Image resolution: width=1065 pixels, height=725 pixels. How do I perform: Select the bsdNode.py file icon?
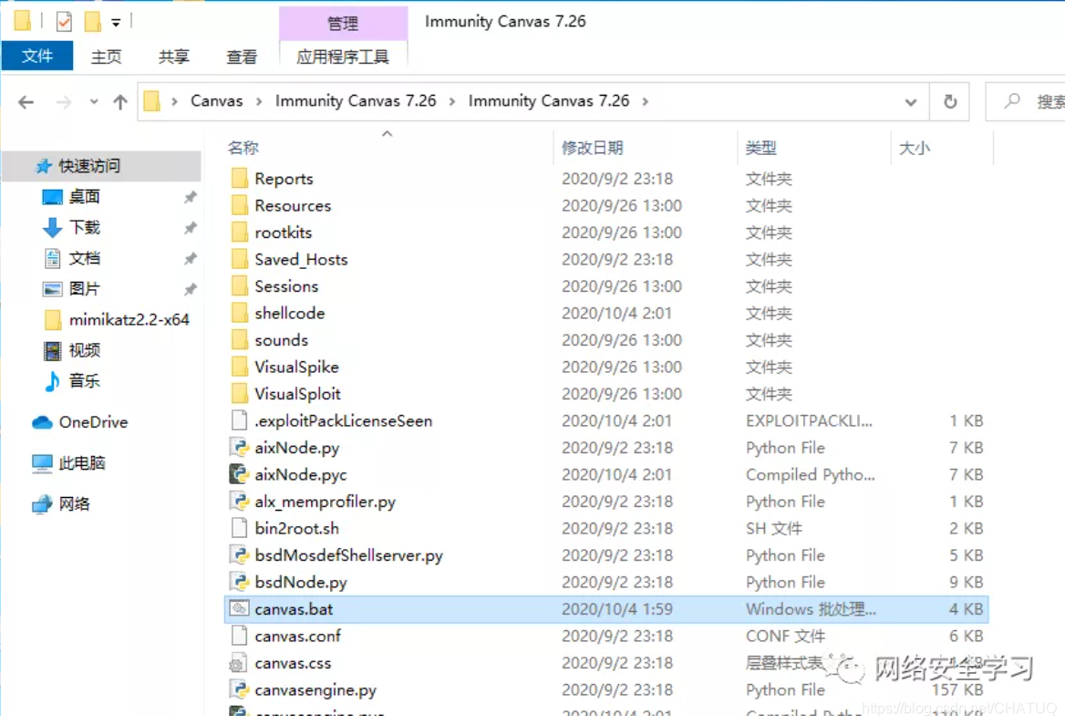pyautogui.click(x=239, y=583)
